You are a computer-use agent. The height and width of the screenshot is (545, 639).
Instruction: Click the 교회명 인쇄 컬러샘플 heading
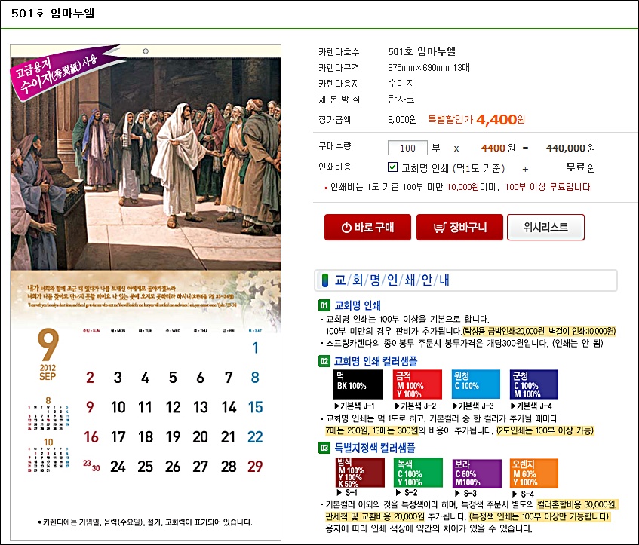[x=376, y=361]
